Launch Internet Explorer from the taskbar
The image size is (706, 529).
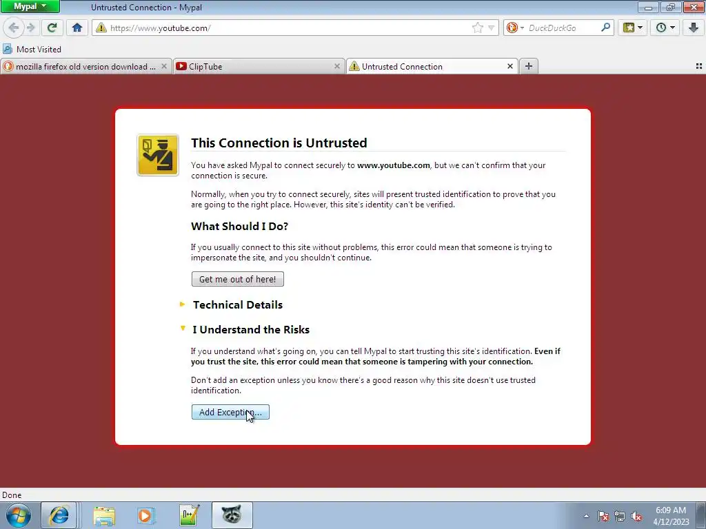click(59, 515)
